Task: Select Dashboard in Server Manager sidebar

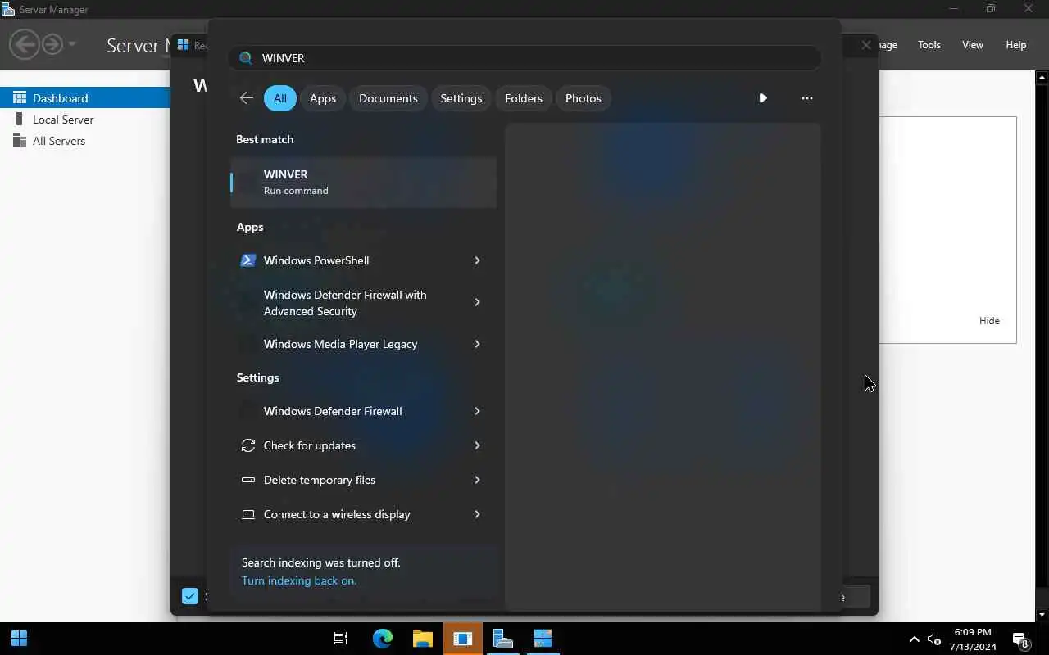Action: click(x=85, y=98)
